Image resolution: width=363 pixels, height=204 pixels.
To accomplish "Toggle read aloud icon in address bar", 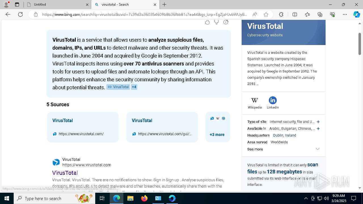I will tap(255, 14).
